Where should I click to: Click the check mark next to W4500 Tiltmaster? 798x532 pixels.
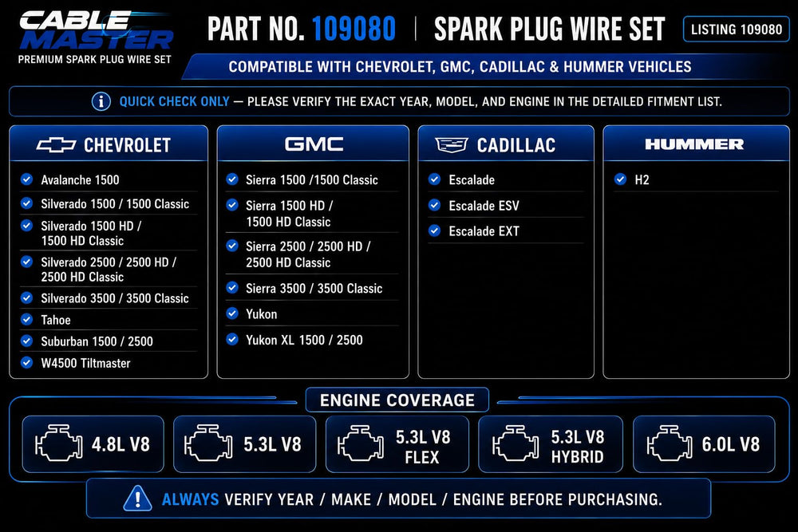click(x=26, y=362)
